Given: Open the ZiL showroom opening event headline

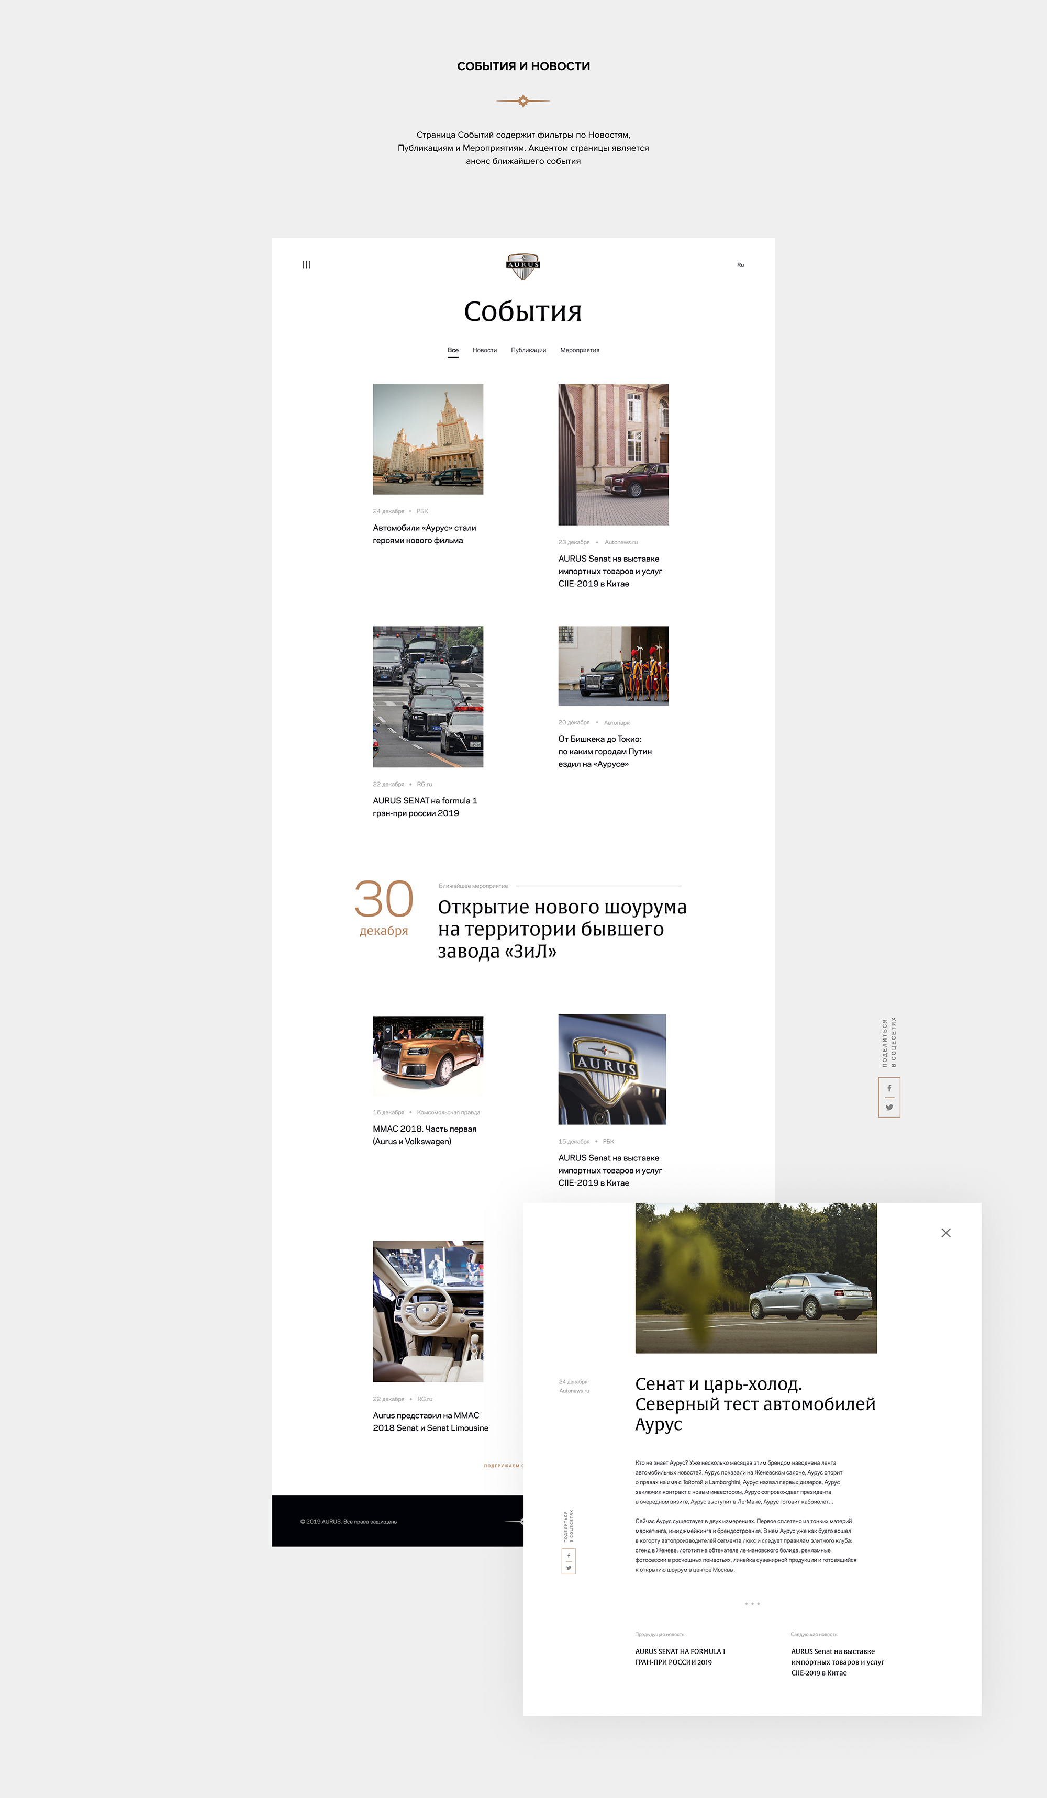Looking at the screenshot, I should [x=562, y=928].
